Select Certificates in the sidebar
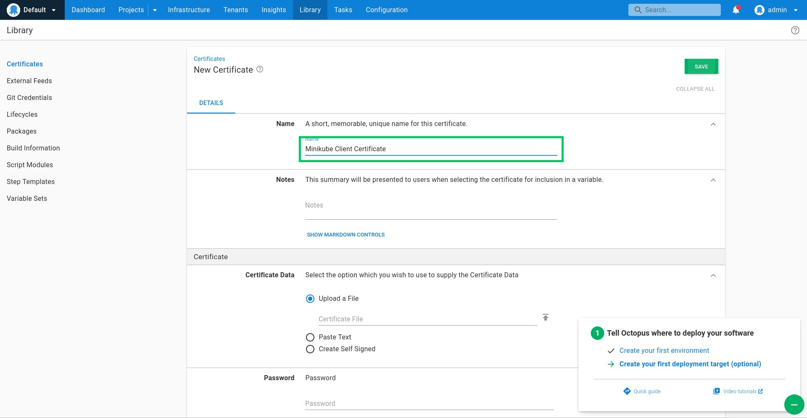 click(x=25, y=64)
